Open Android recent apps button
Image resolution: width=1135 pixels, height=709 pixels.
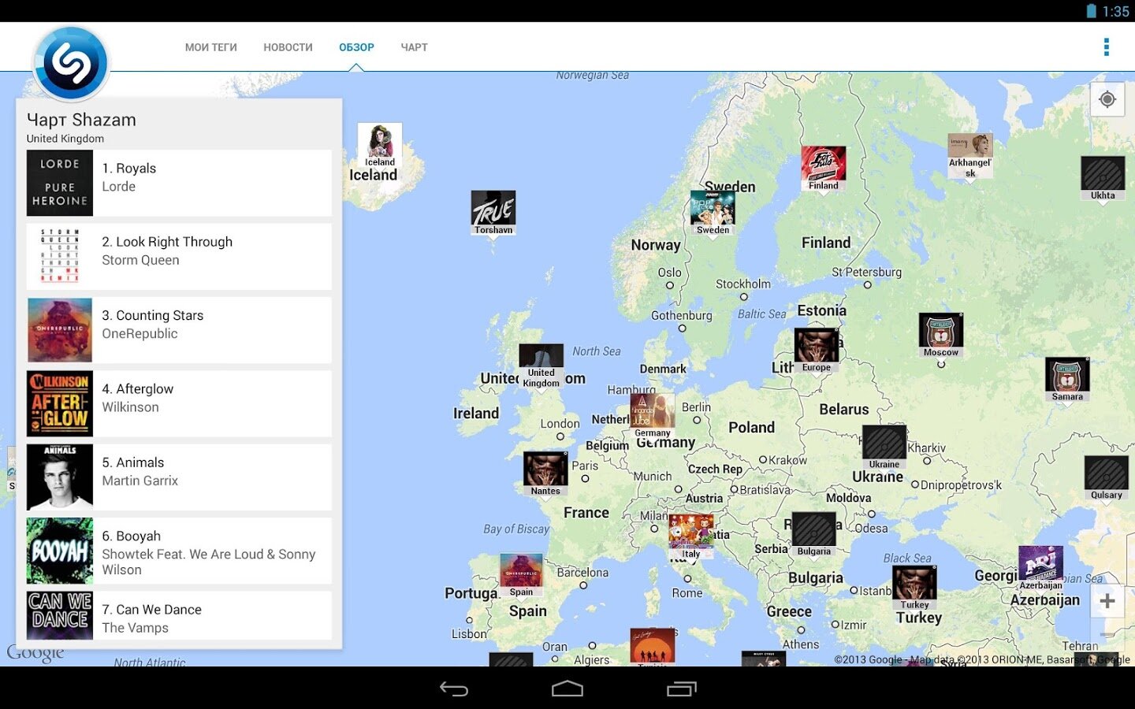point(682,689)
